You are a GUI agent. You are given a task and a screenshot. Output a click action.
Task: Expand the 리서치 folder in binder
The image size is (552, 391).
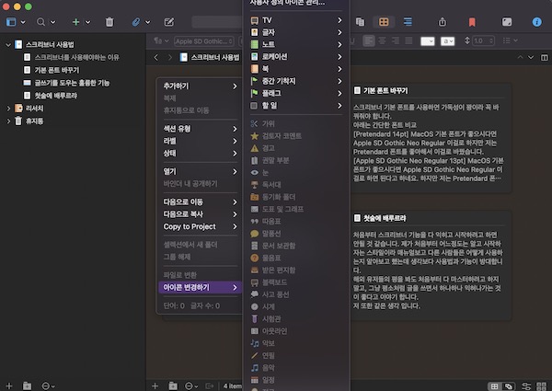pos(8,109)
